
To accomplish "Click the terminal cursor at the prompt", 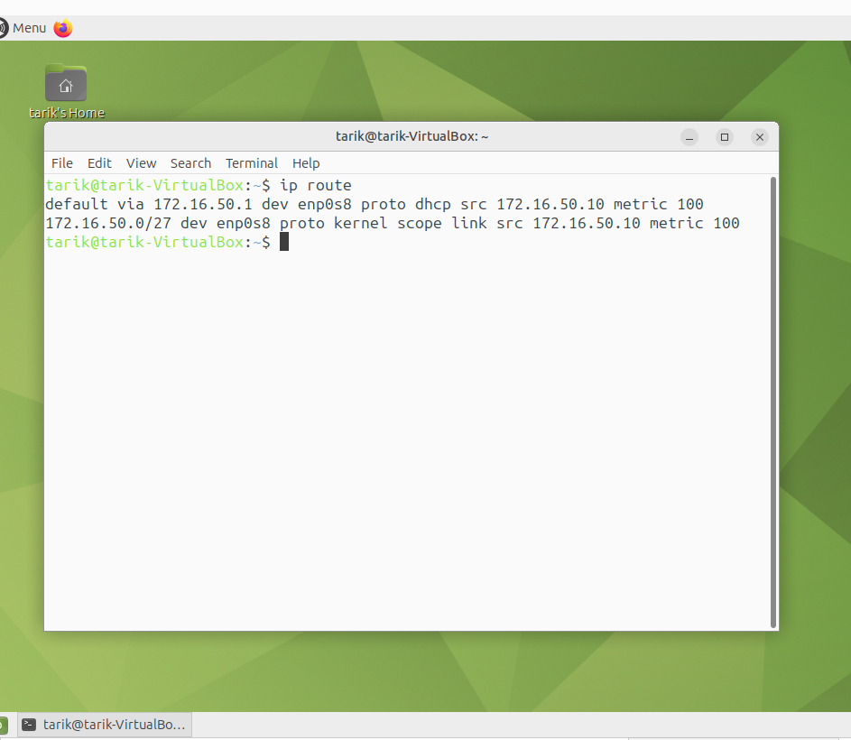I will [284, 242].
